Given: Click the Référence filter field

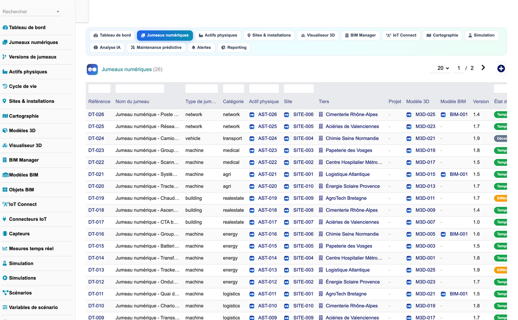Looking at the screenshot, I should click(99, 89).
